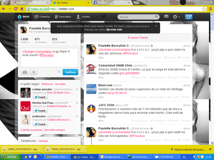View the 671 Siguiendo count
The height and width of the screenshot is (160, 214).
pos(41,41)
